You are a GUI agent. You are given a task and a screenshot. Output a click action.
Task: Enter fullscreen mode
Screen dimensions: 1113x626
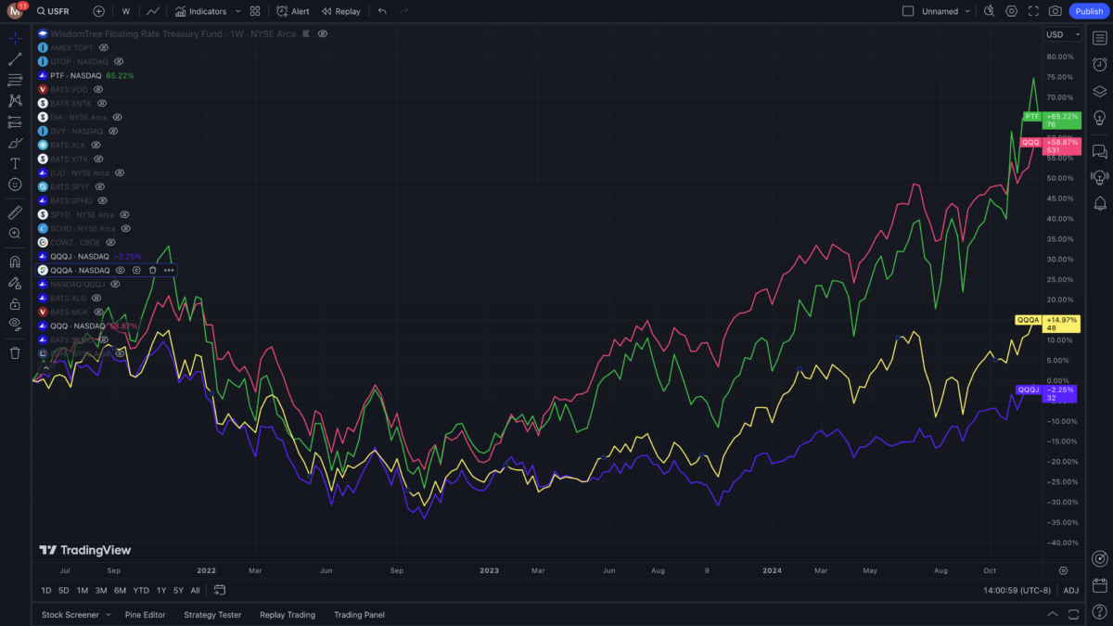click(x=1033, y=11)
